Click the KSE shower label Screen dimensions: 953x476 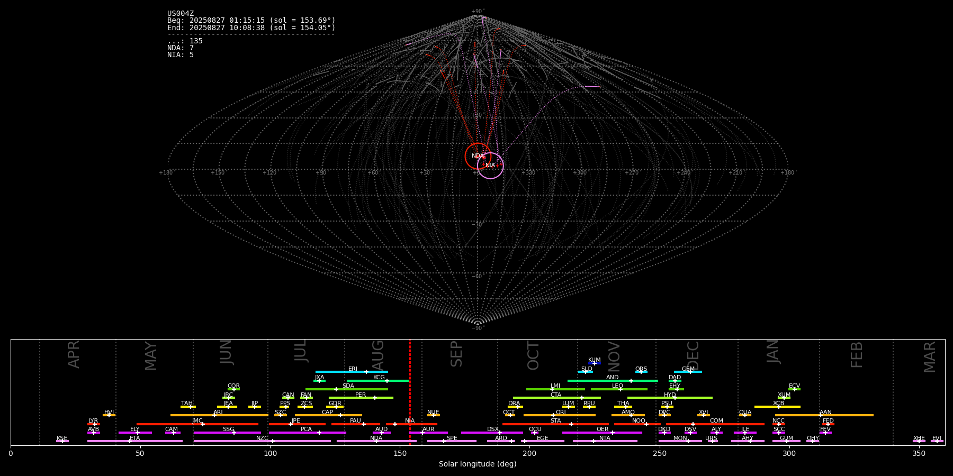tap(62, 438)
